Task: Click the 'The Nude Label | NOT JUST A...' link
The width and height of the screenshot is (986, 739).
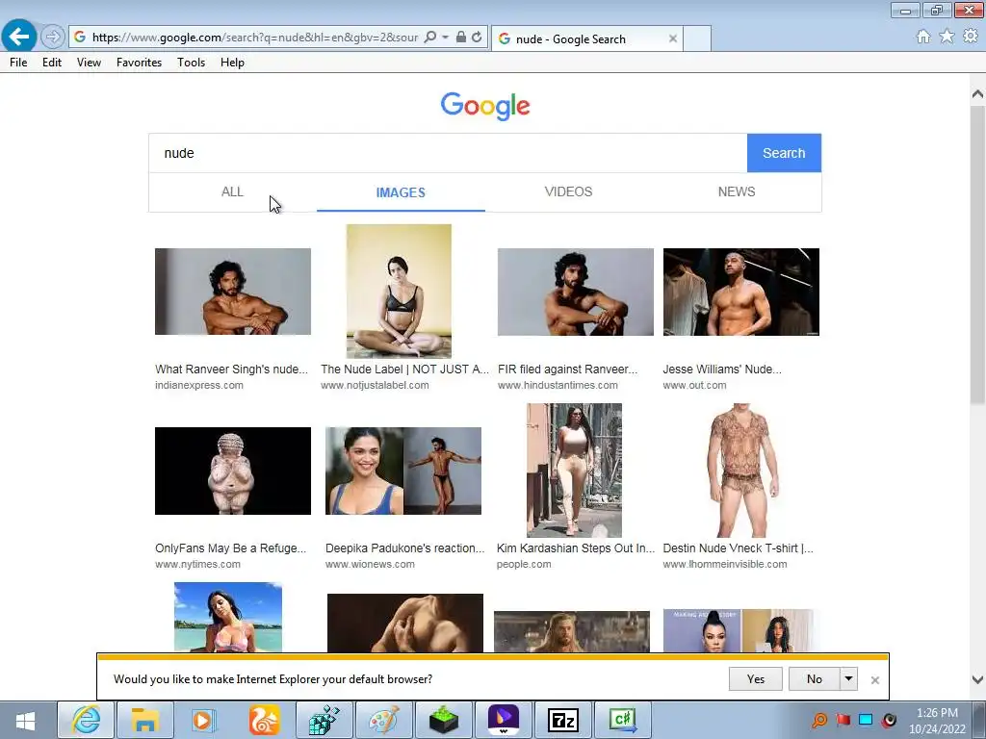Action: 404,369
